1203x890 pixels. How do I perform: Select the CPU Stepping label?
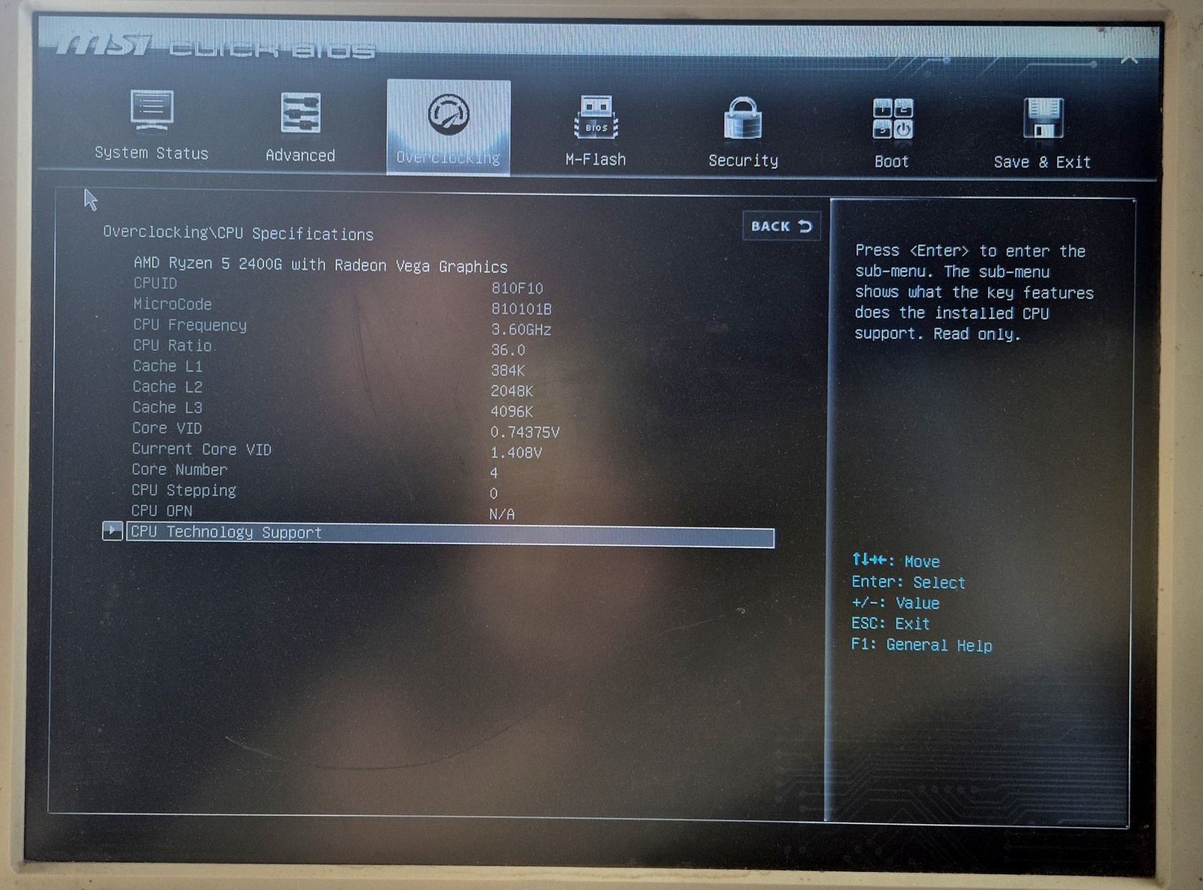coord(184,490)
